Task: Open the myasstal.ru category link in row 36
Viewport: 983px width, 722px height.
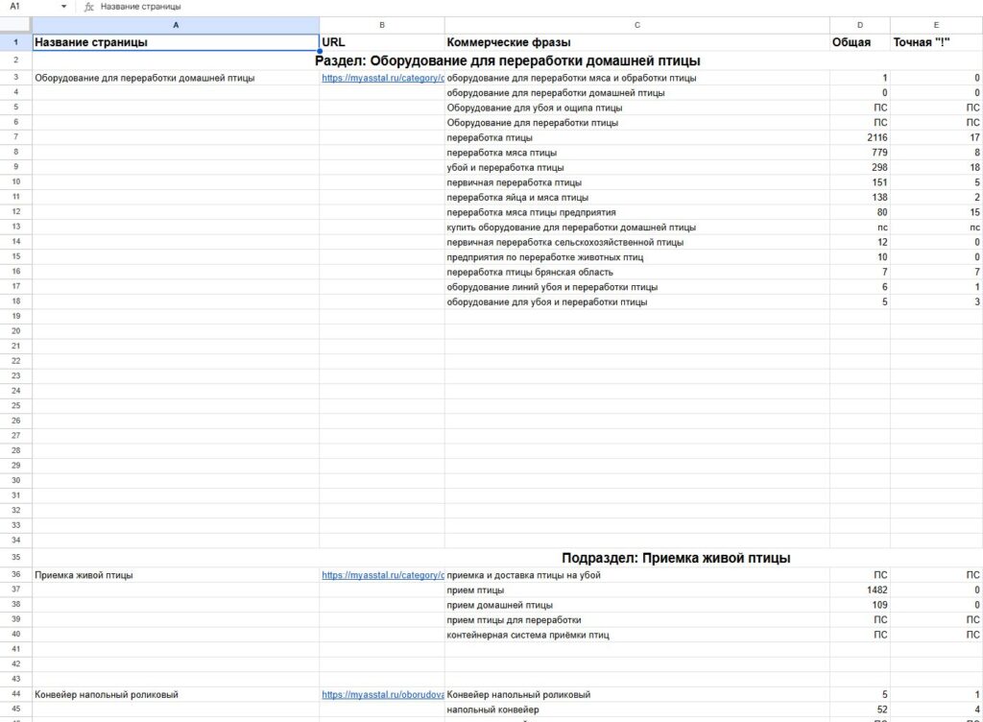Action: coord(383,575)
